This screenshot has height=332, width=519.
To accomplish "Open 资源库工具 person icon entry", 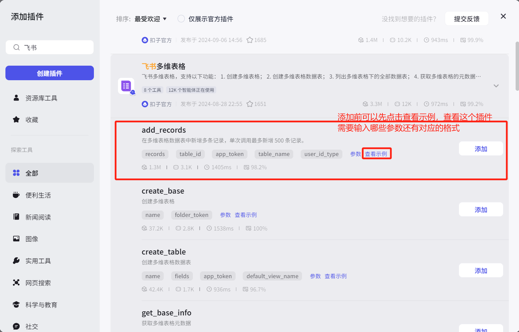I will (x=16, y=98).
